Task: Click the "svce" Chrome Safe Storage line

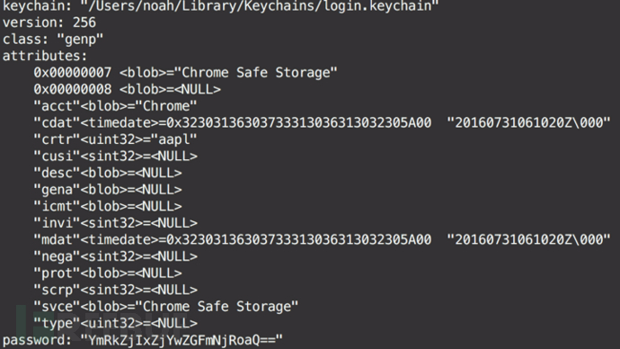Action: coord(166,307)
